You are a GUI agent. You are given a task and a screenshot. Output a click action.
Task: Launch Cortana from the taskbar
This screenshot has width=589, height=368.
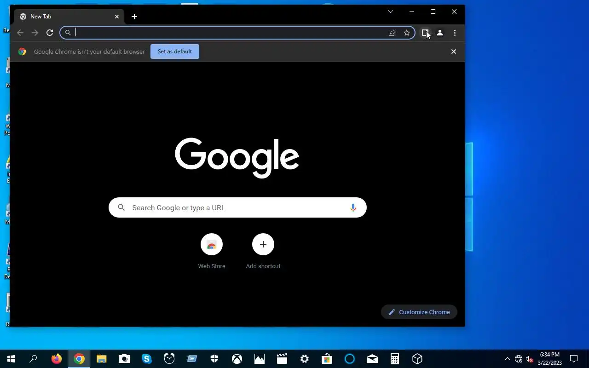(x=350, y=359)
